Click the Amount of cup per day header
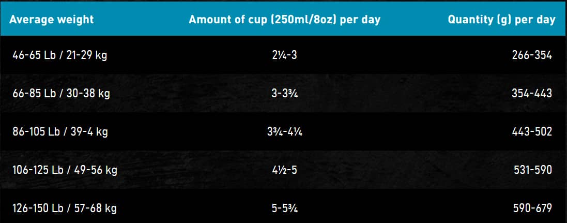This screenshot has height=223, width=567. coord(284,20)
